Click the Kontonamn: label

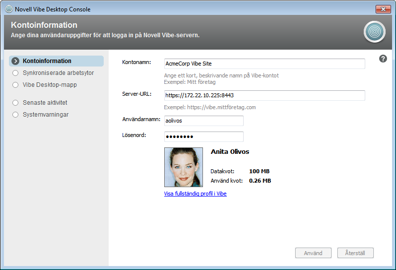136,62
